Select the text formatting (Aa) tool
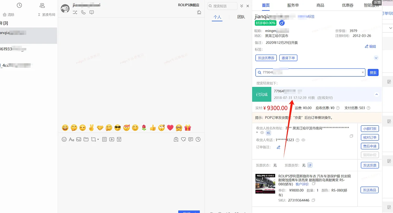 click(x=72, y=139)
